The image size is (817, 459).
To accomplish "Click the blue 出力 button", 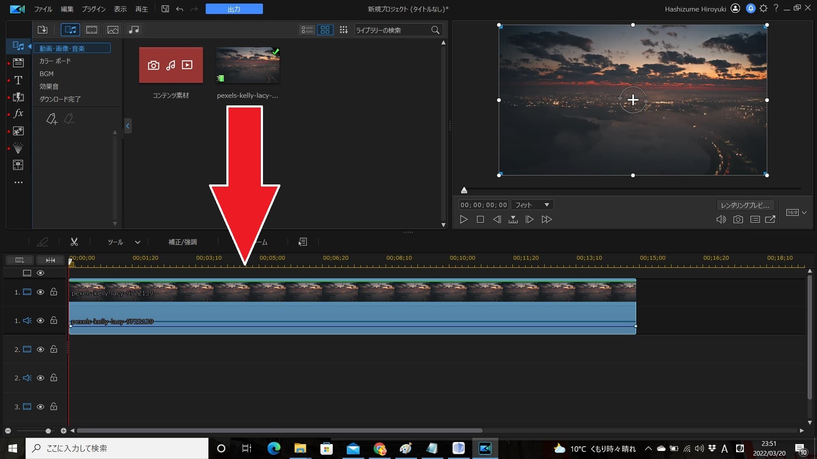I will (234, 9).
